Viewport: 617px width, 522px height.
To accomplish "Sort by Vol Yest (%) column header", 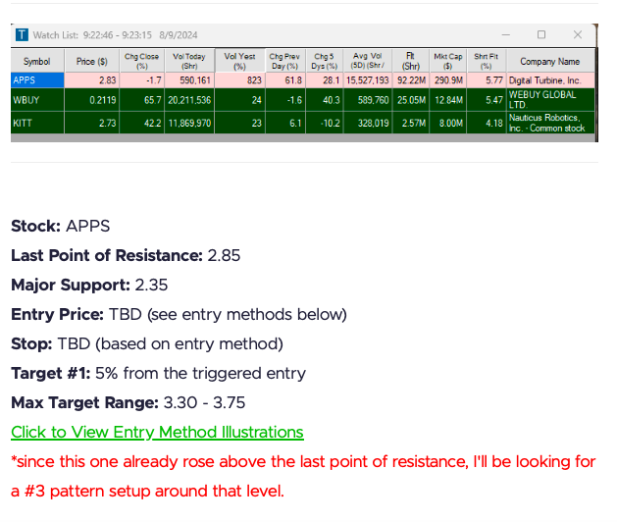I will pyautogui.click(x=240, y=62).
